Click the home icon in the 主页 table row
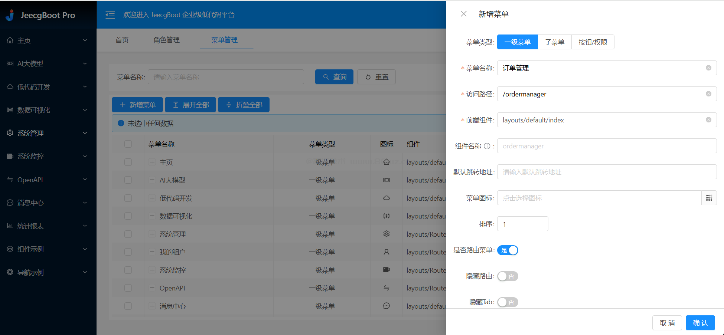724x335 pixels. point(387,162)
